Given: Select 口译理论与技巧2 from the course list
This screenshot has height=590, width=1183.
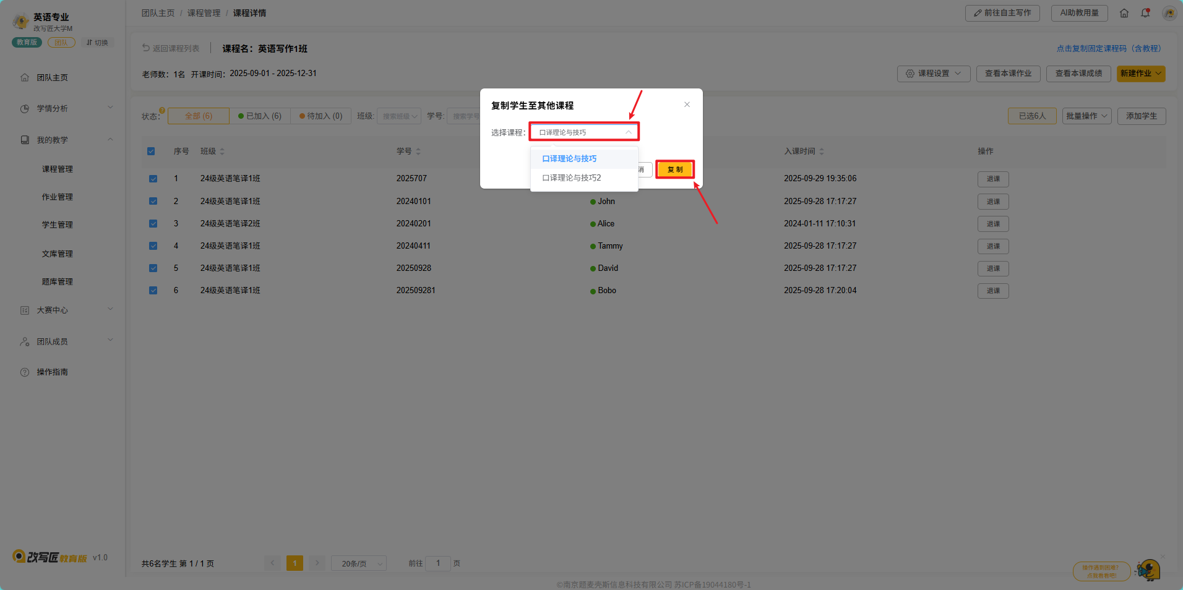Looking at the screenshot, I should 572,178.
